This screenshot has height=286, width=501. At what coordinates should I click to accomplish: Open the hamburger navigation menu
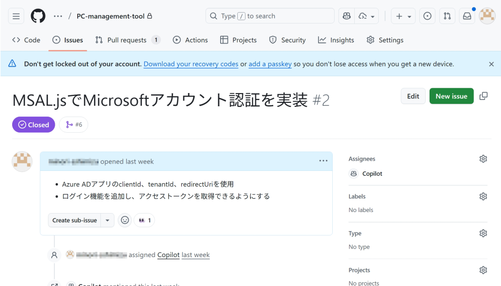(16, 16)
